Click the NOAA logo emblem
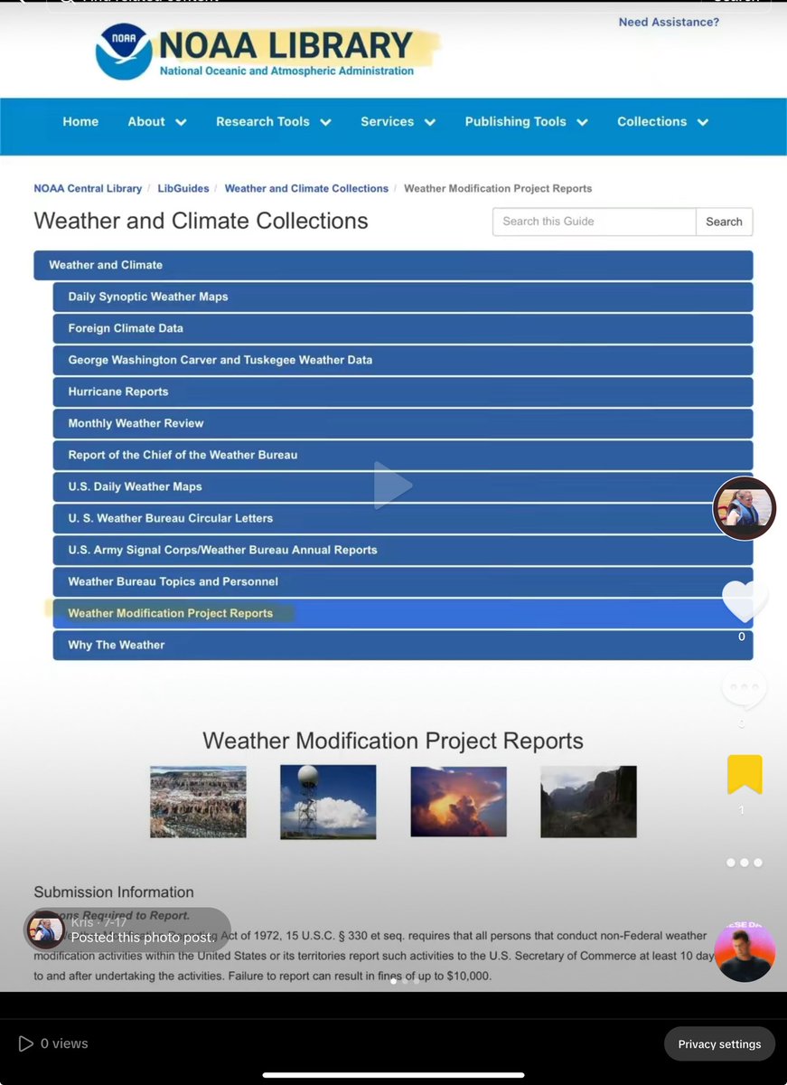The height and width of the screenshot is (1085, 787). (x=124, y=52)
